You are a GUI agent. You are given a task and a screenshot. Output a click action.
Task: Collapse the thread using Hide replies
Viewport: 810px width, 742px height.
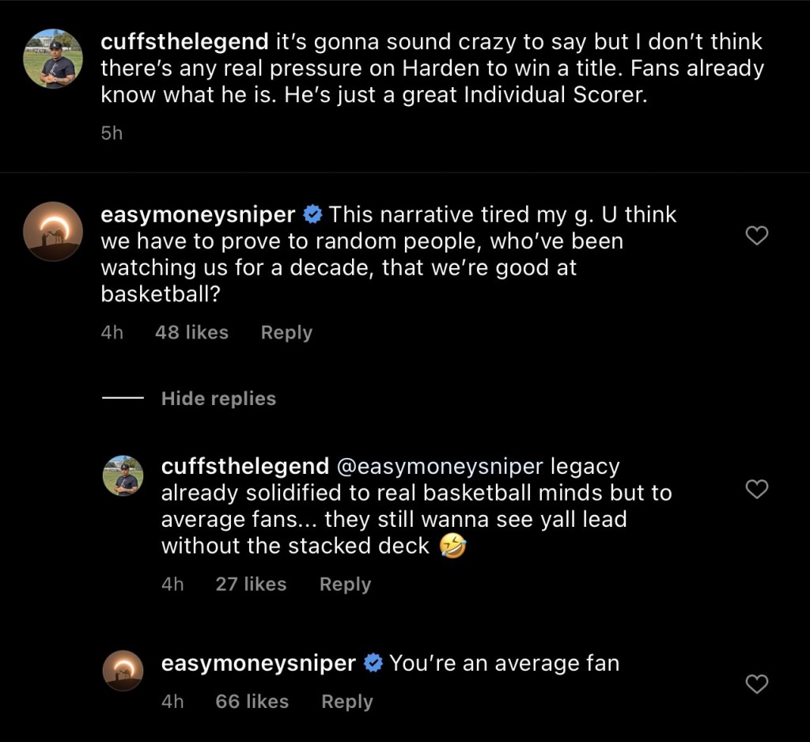(x=218, y=399)
